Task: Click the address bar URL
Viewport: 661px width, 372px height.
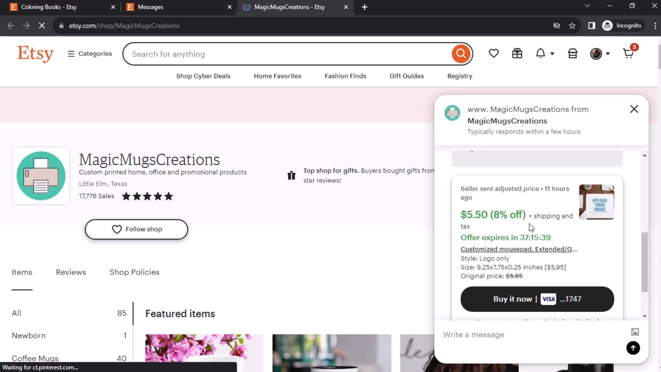Action: tap(124, 25)
